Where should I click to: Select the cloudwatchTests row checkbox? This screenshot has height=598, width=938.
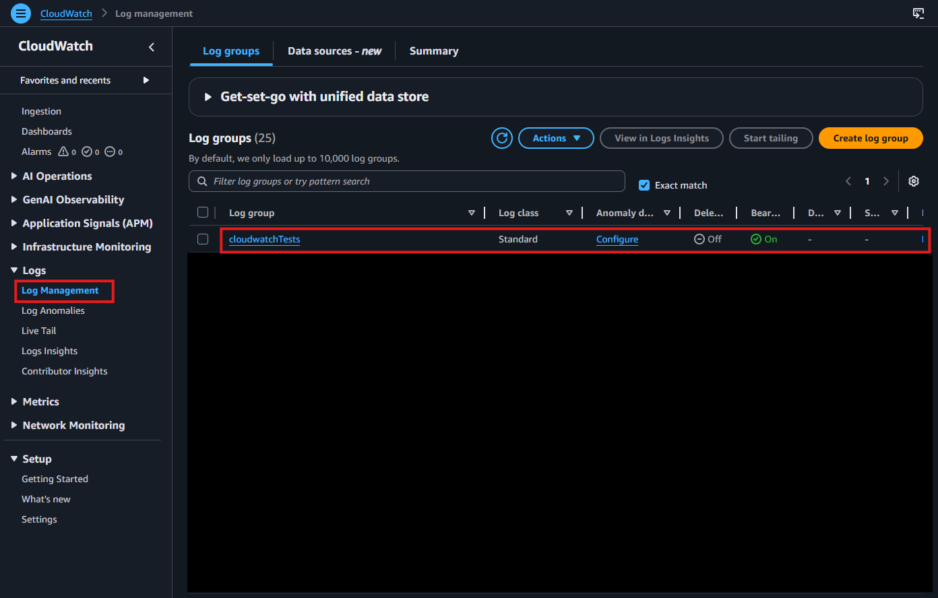click(203, 239)
